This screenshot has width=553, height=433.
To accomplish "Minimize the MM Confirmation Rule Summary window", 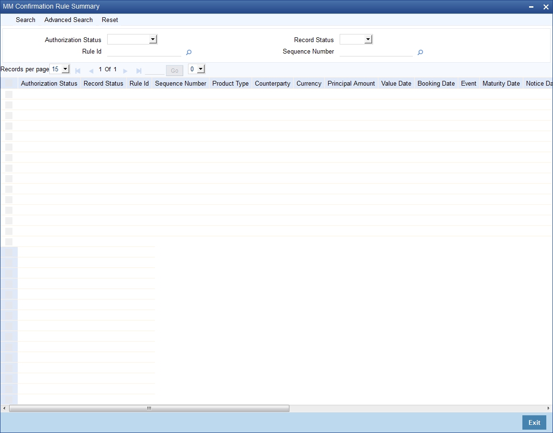I will 531,7.
